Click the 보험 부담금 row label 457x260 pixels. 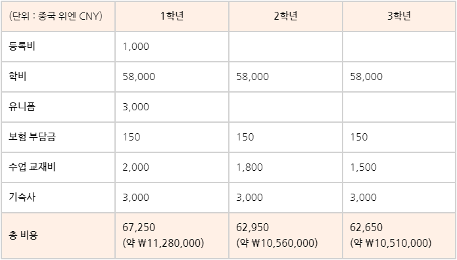click(x=32, y=137)
